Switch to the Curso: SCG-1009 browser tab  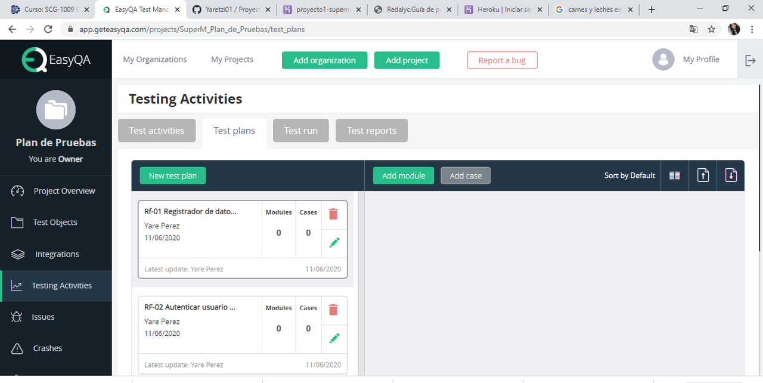(50, 10)
